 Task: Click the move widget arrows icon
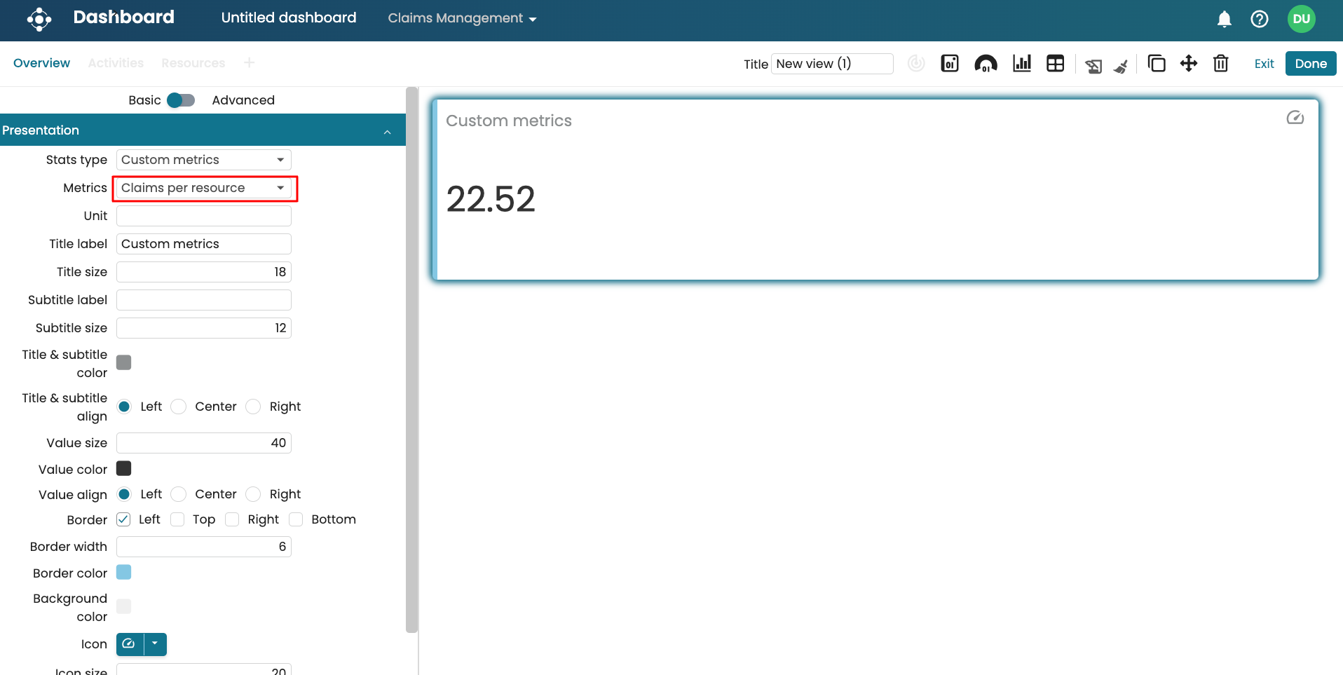coord(1188,64)
